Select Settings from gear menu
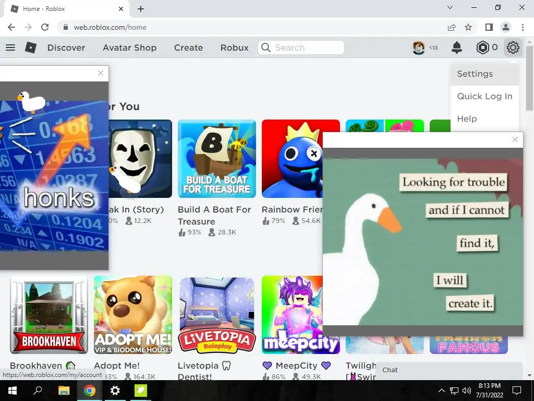The width and height of the screenshot is (534, 401). pos(484,74)
